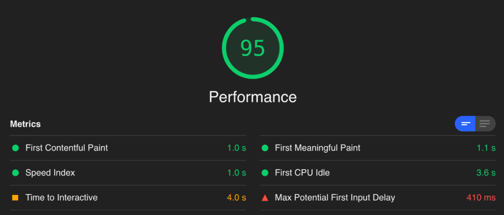The width and height of the screenshot is (504, 215).
Task: Click the green circle beside First CPU Idle
Action: coord(265,173)
